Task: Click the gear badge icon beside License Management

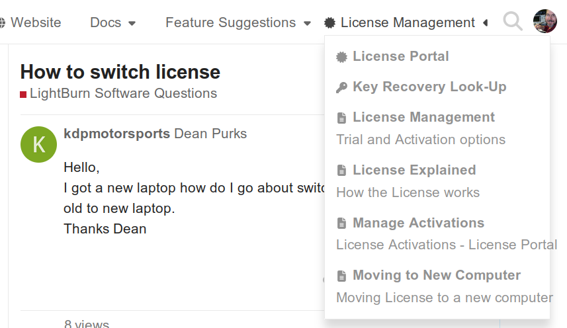Action: click(329, 22)
